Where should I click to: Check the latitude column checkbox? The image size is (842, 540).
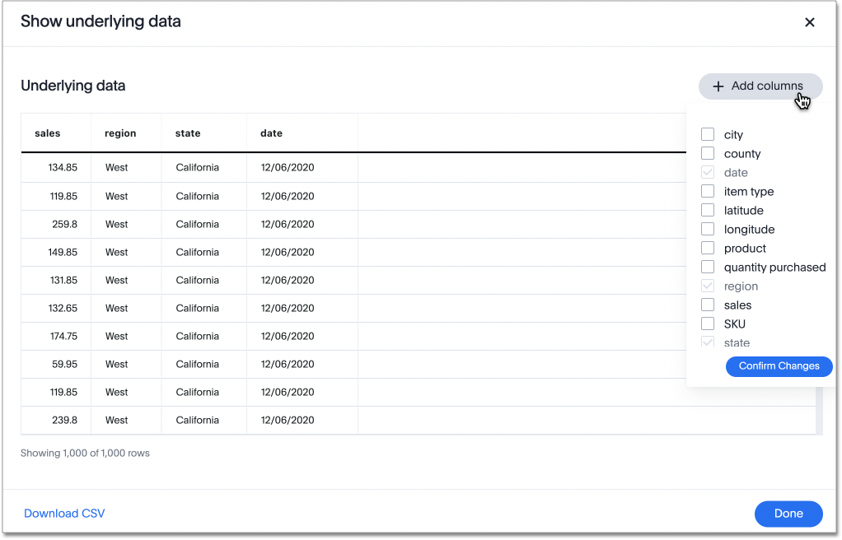click(x=707, y=210)
